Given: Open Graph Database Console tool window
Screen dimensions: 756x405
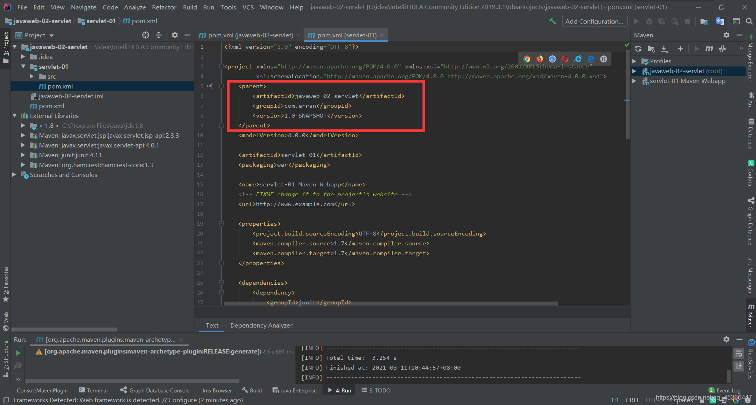Looking at the screenshot, I should (x=155, y=390).
